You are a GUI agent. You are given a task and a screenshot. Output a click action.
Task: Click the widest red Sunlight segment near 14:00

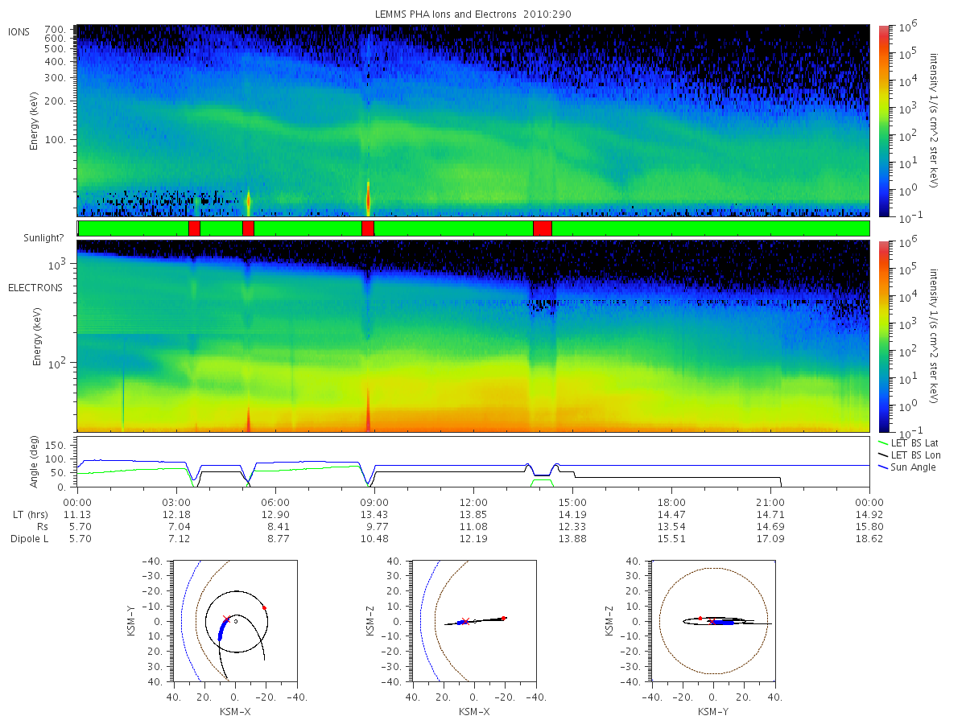(x=543, y=228)
